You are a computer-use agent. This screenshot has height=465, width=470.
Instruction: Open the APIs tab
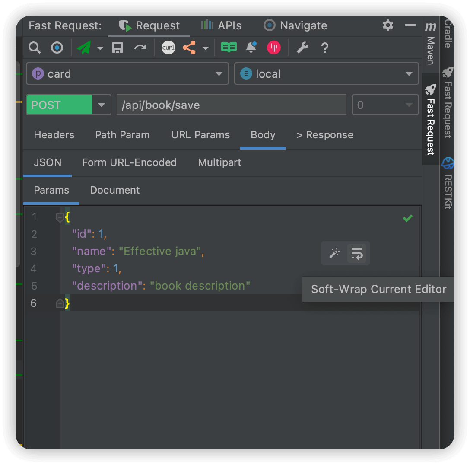click(x=221, y=25)
